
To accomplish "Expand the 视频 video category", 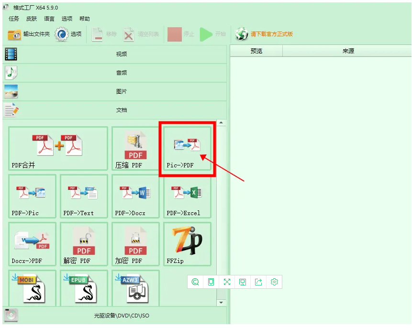I will click(114, 54).
